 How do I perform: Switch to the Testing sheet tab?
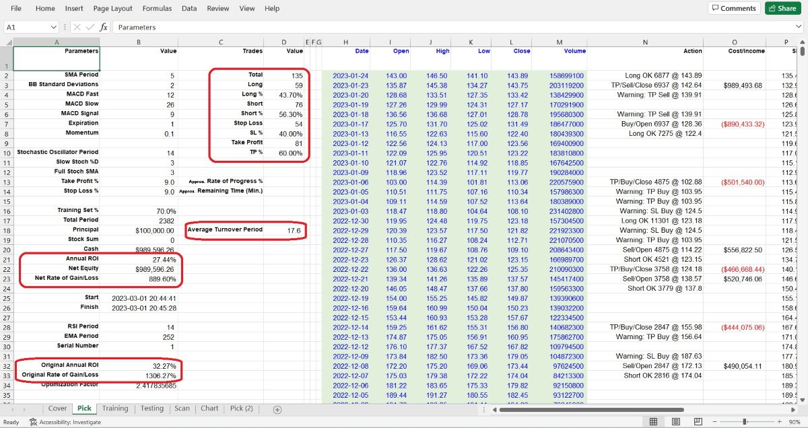(x=151, y=408)
